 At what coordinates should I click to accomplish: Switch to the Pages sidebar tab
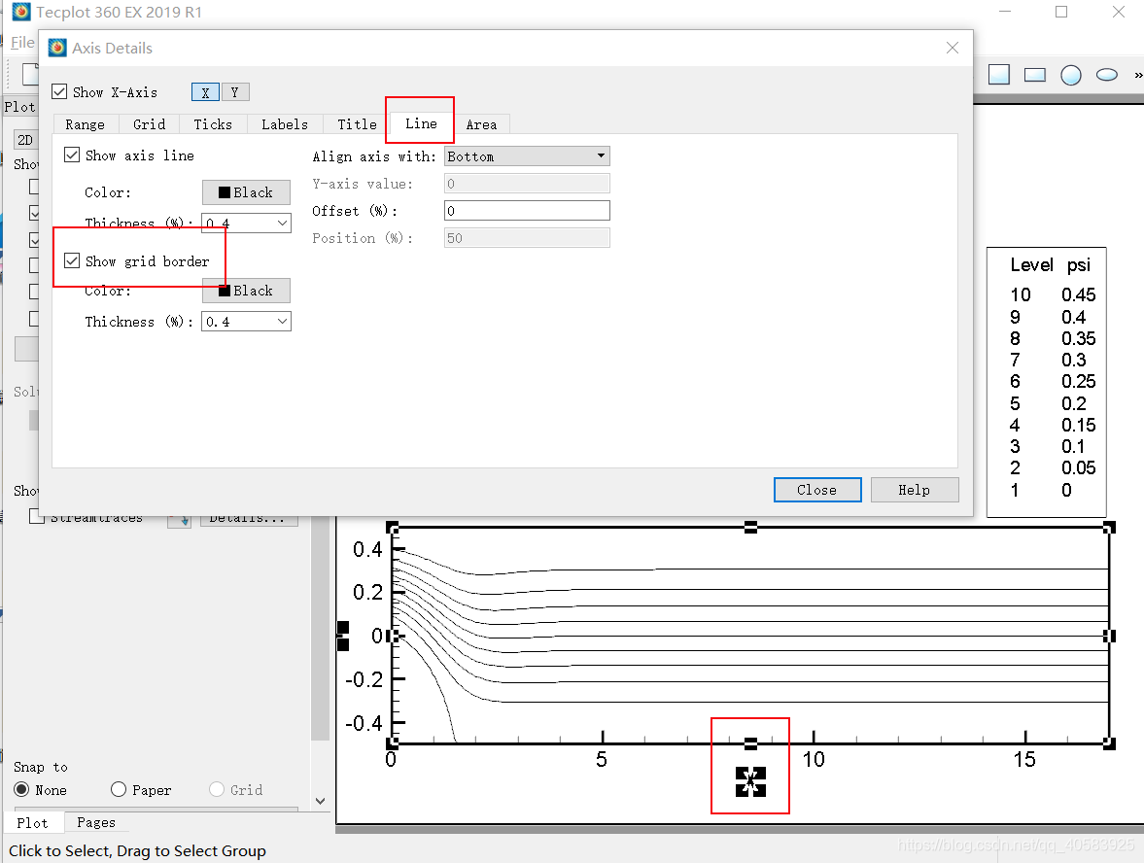point(95,823)
